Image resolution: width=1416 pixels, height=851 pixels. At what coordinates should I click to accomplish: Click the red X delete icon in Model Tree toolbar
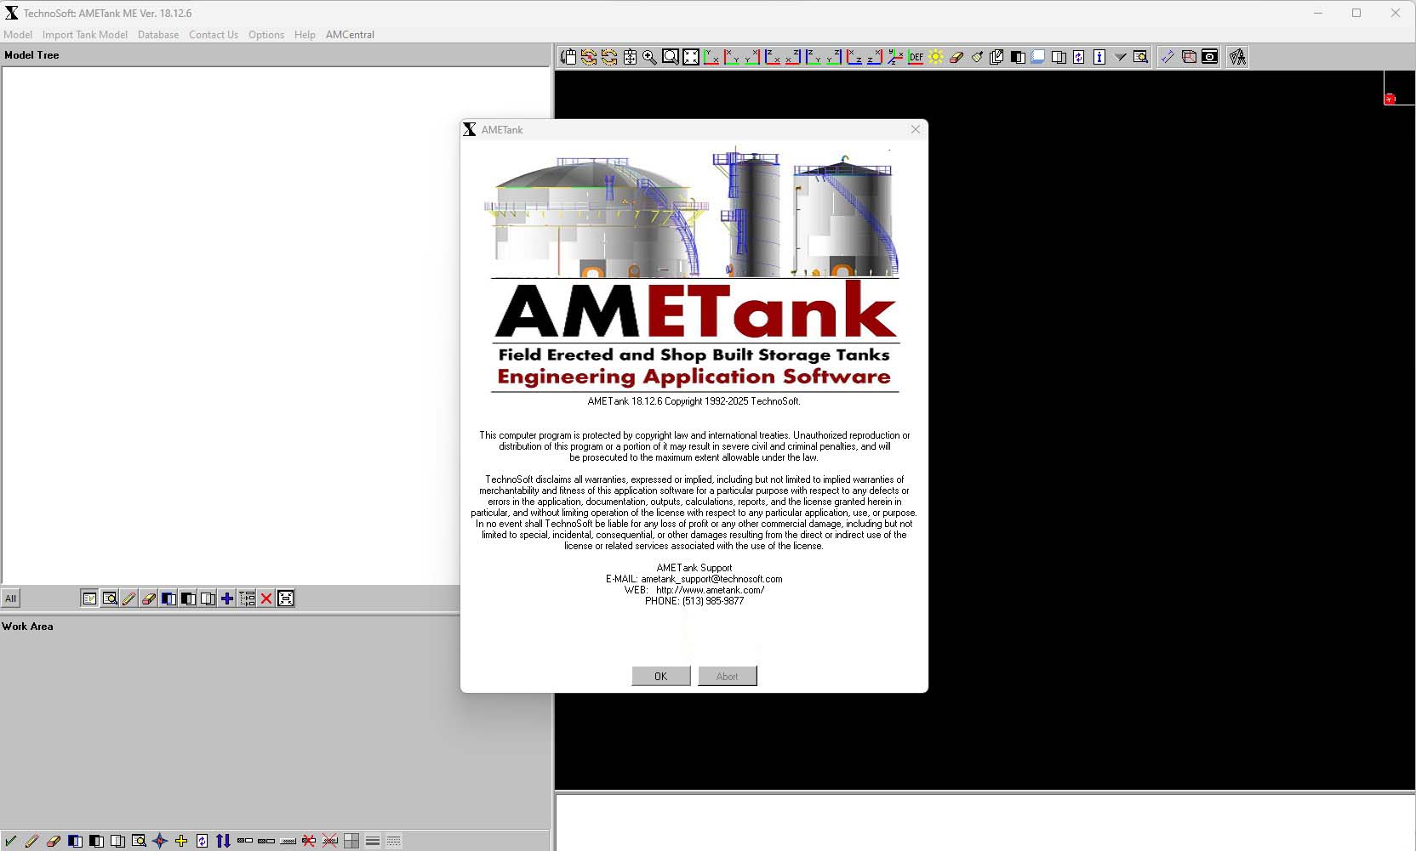click(x=266, y=599)
